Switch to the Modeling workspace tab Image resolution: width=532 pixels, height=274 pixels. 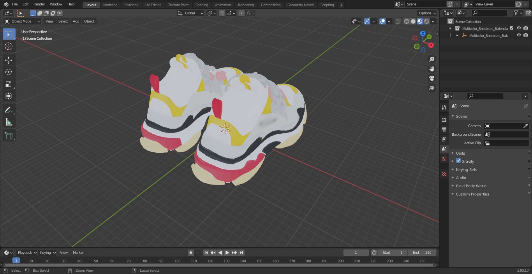[110, 5]
